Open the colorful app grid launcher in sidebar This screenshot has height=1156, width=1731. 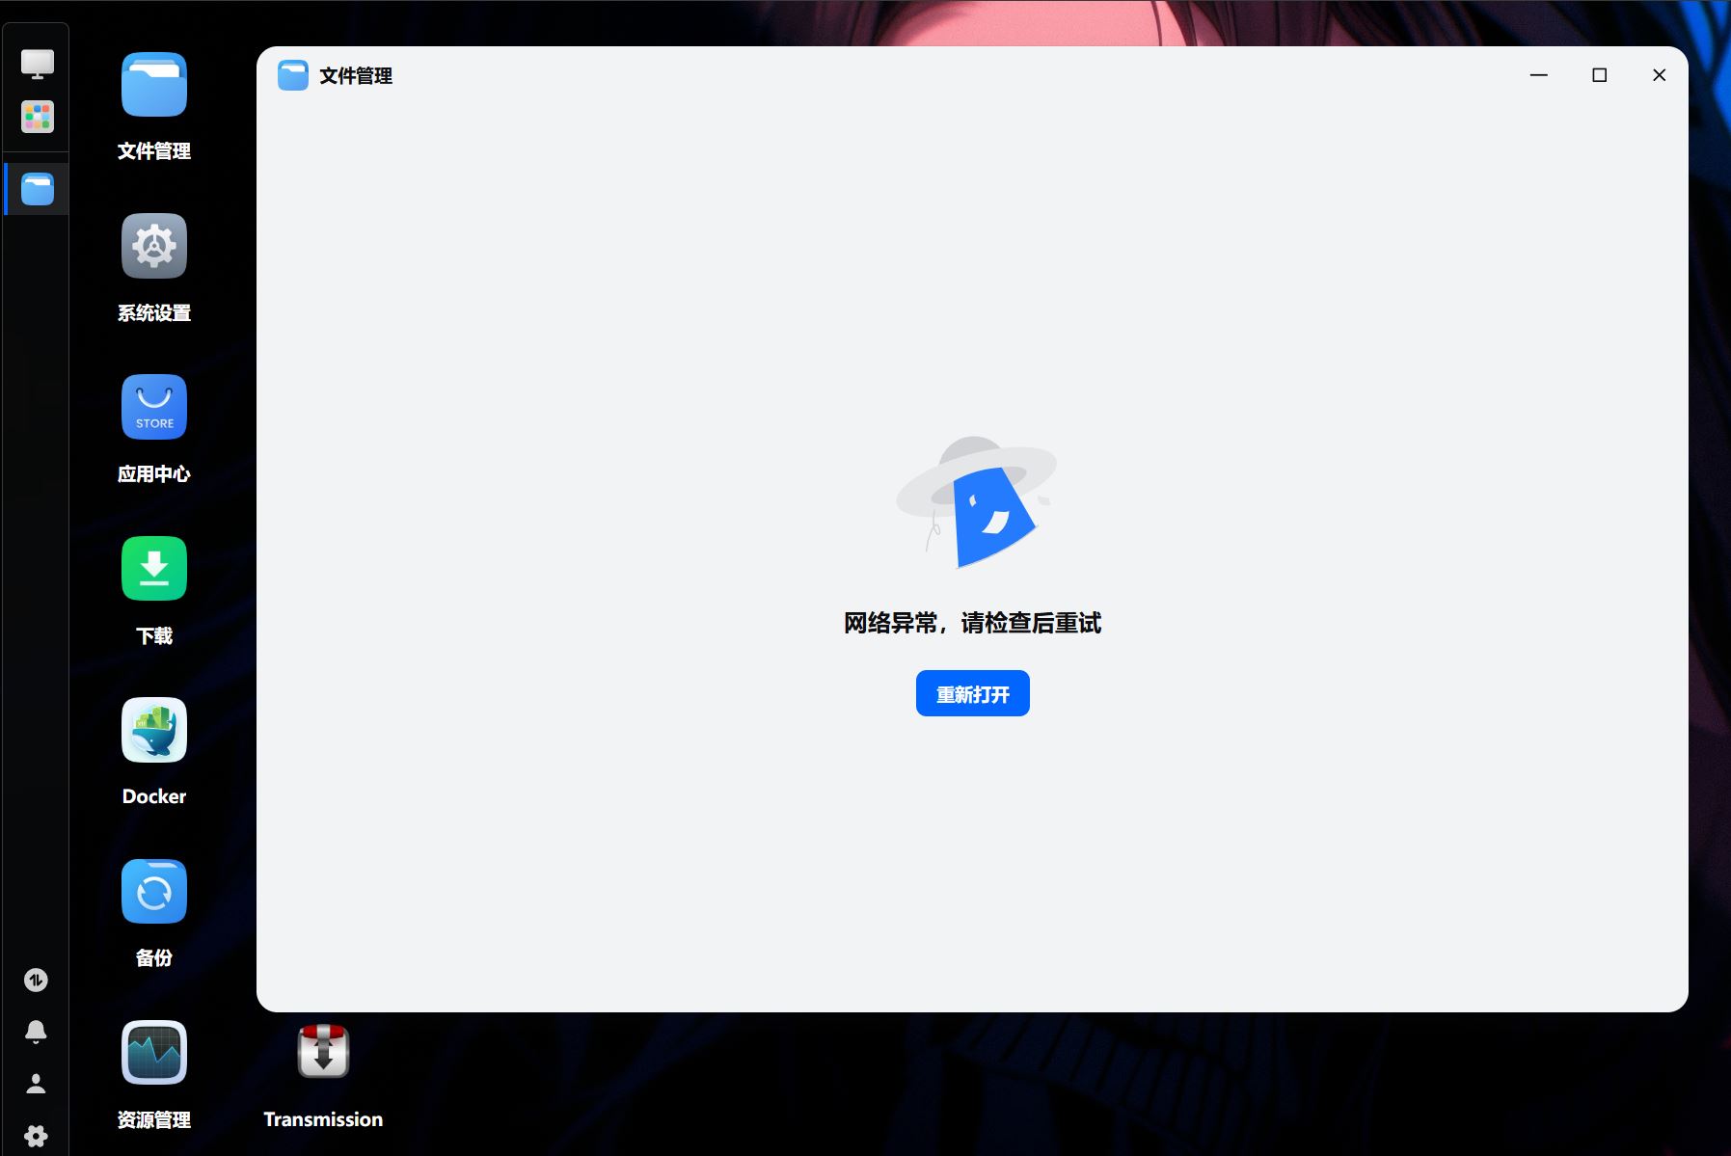pyautogui.click(x=38, y=118)
